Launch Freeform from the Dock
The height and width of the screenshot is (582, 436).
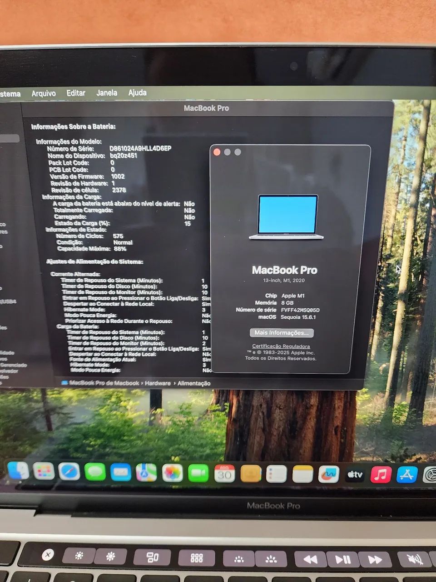pos(329,475)
